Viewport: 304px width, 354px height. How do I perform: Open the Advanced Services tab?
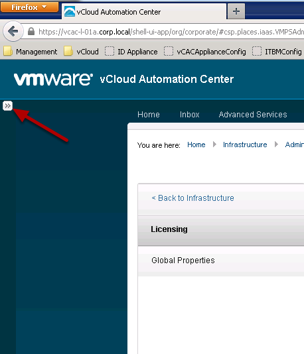(253, 115)
